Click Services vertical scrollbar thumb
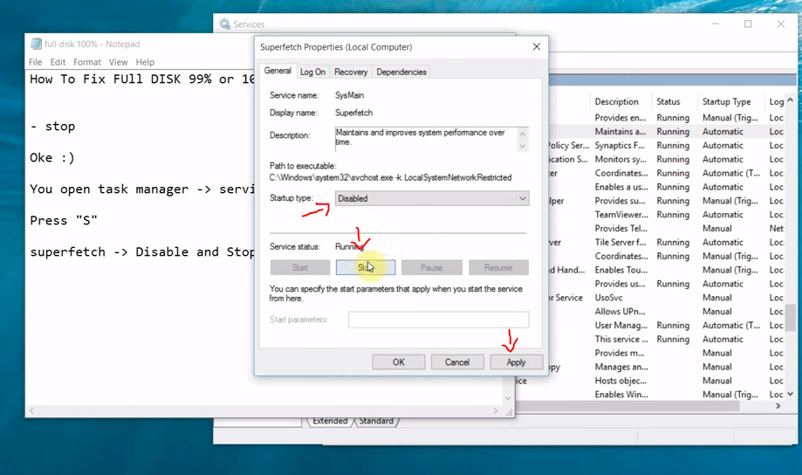The width and height of the screenshot is (802, 475). (791, 316)
